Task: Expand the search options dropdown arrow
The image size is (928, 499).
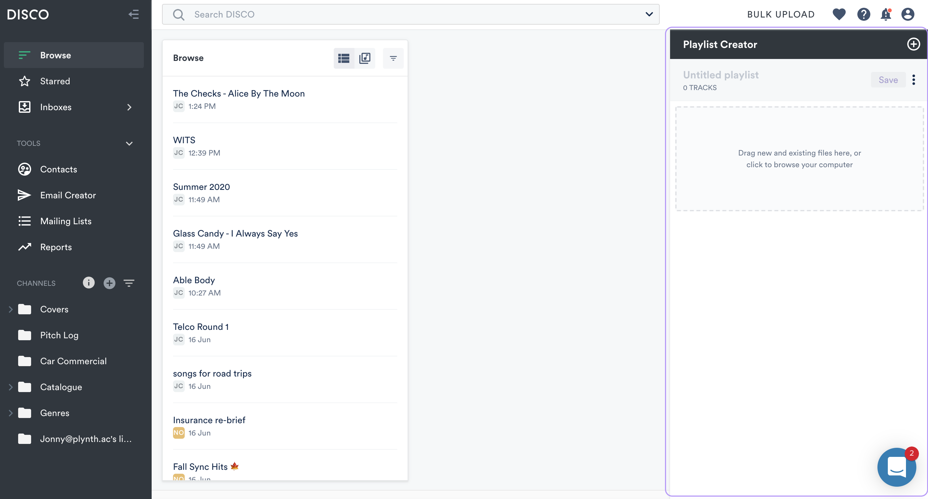Action: point(649,14)
